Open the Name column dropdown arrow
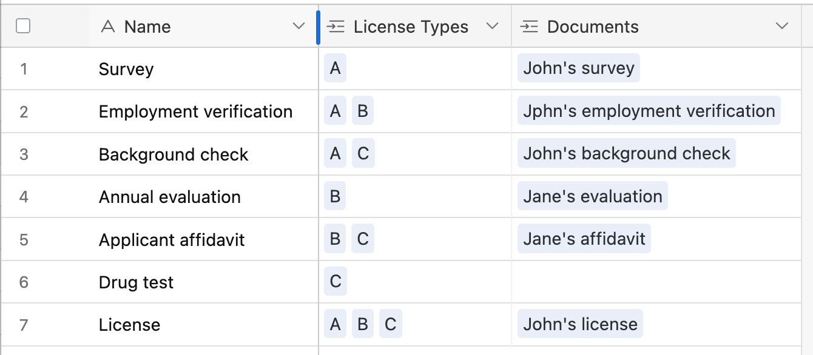Image resolution: width=813 pixels, height=355 pixels. click(299, 26)
